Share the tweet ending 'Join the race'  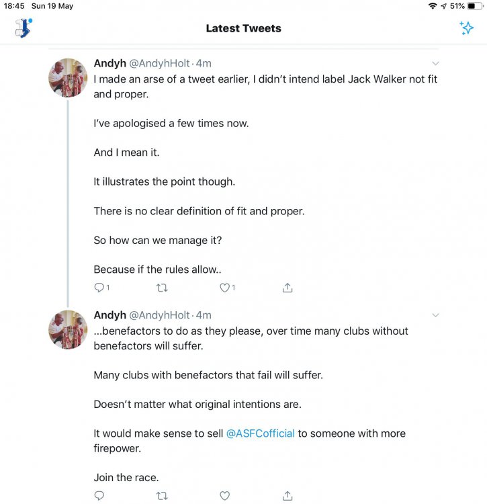[287, 496]
